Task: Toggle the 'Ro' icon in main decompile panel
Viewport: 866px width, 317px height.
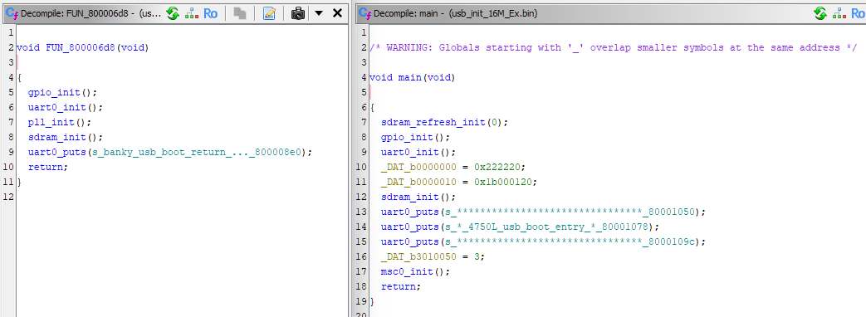Action: click(x=859, y=13)
